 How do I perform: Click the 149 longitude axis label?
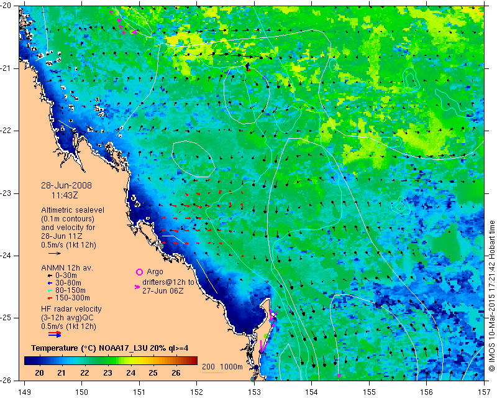tap(24, 392)
